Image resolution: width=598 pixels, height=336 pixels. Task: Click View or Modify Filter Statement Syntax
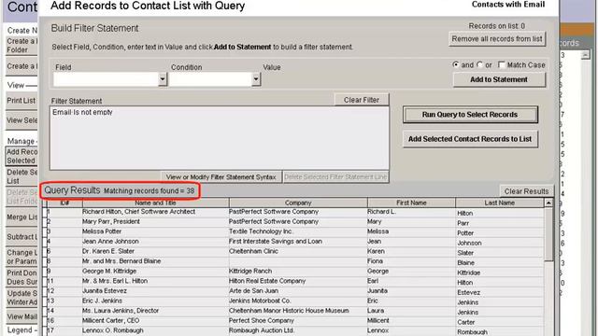[x=221, y=177]
